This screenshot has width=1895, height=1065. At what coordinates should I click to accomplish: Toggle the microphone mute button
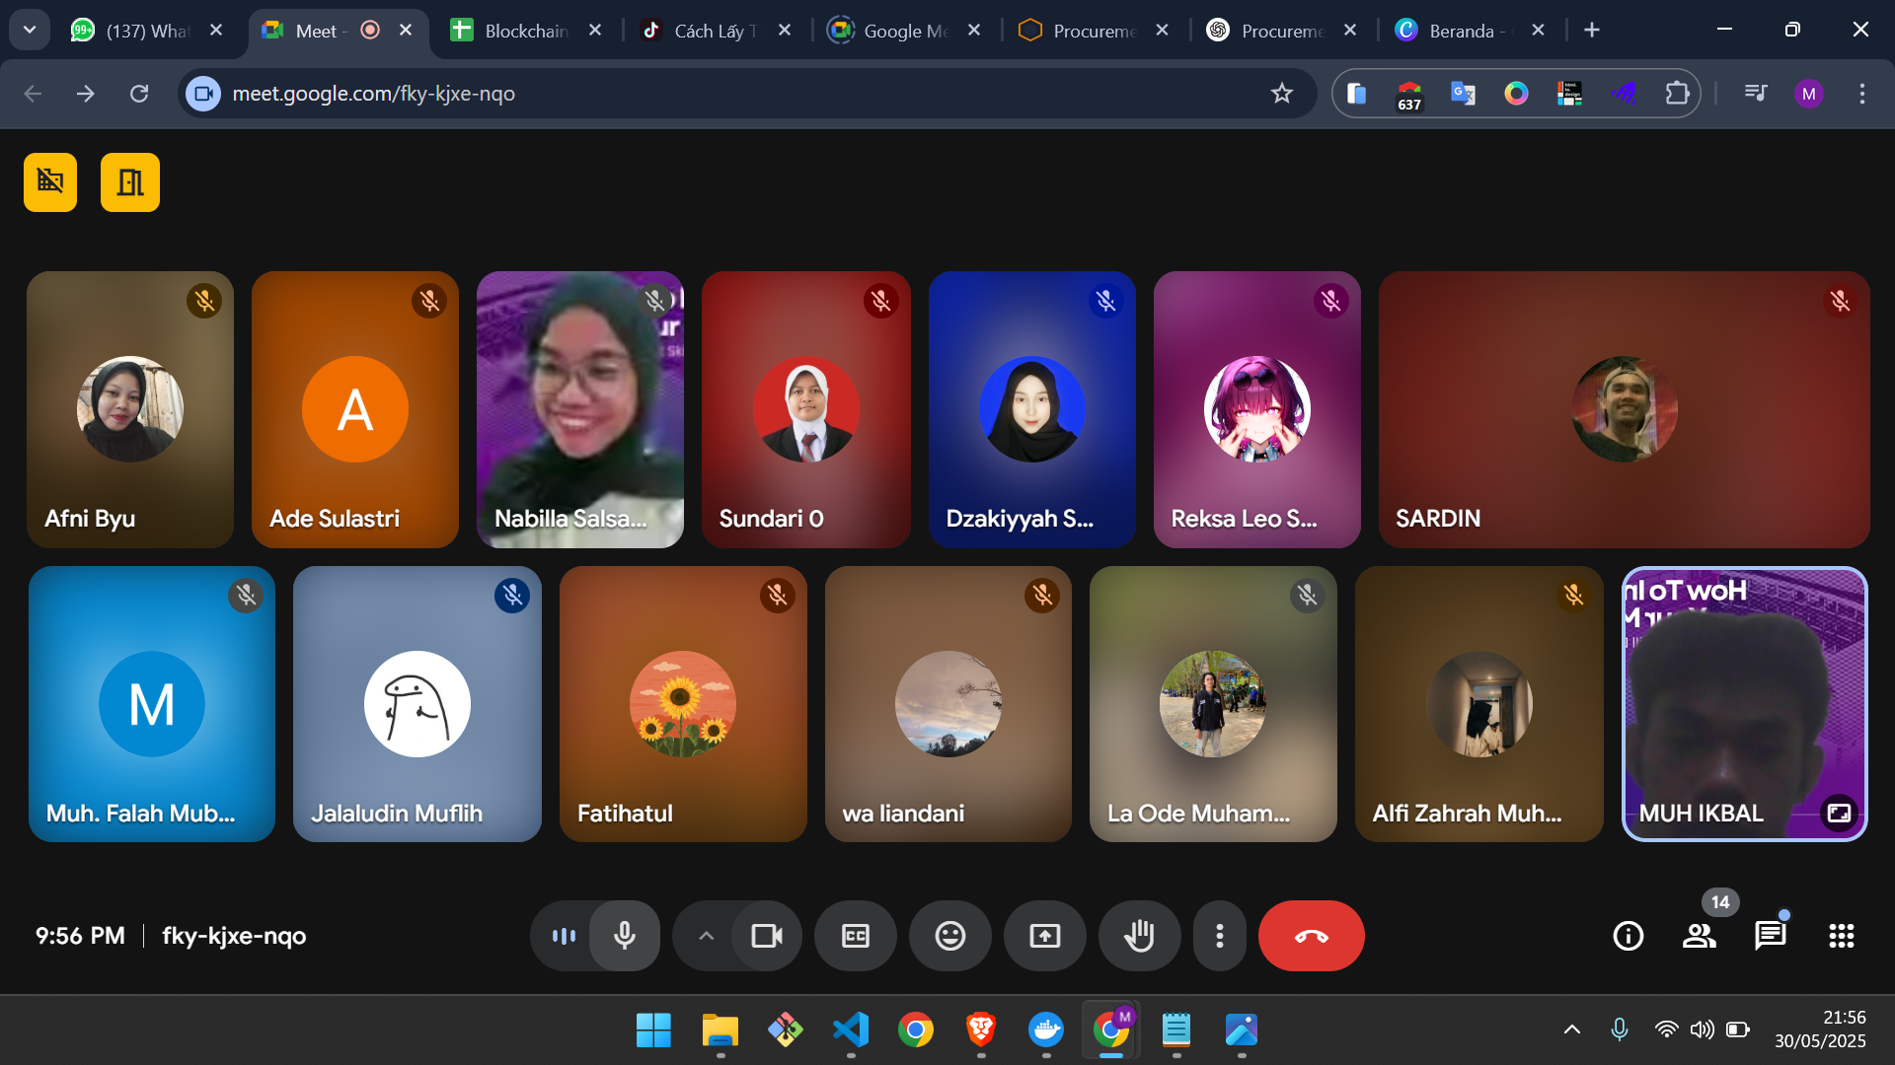point(624,936)
